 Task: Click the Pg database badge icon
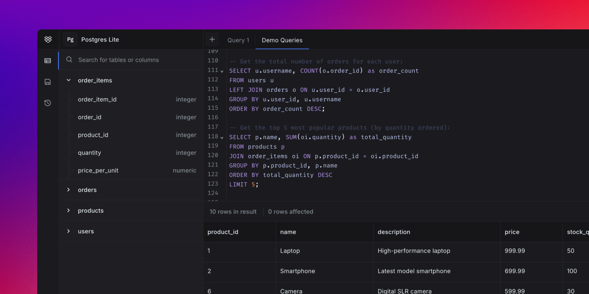pyautogui.click(x=70, y=40)
